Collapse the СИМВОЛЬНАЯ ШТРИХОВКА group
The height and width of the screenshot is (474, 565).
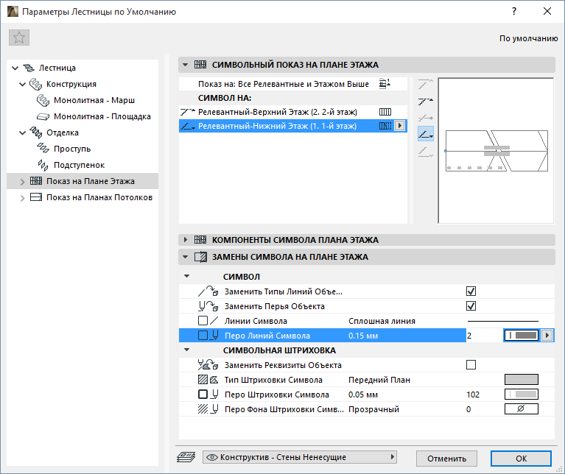186,350
